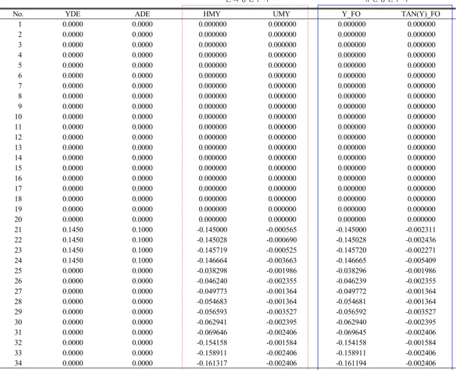Click the UMY column header

click(281, 14)
